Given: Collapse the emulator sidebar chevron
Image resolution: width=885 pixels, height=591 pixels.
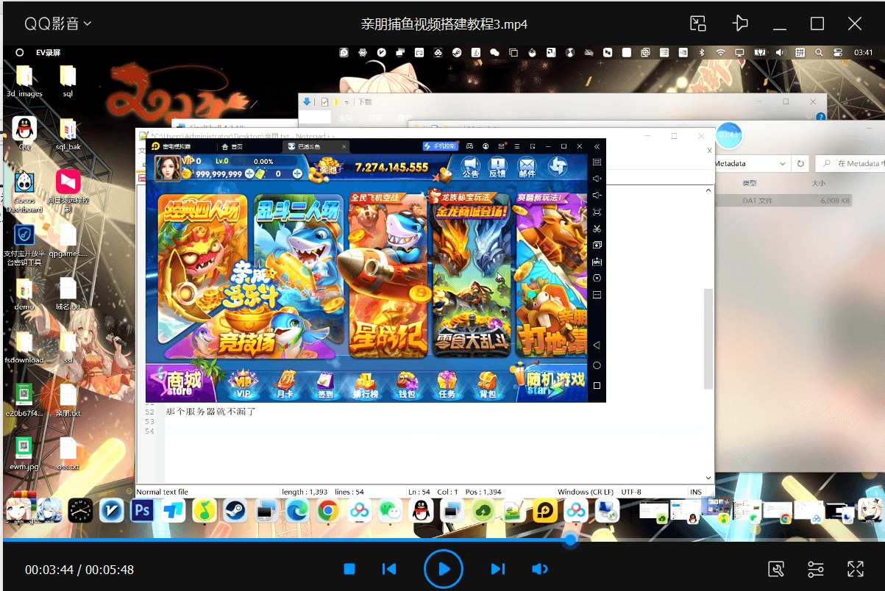Looking at the screenshot, I should point(597,146).
